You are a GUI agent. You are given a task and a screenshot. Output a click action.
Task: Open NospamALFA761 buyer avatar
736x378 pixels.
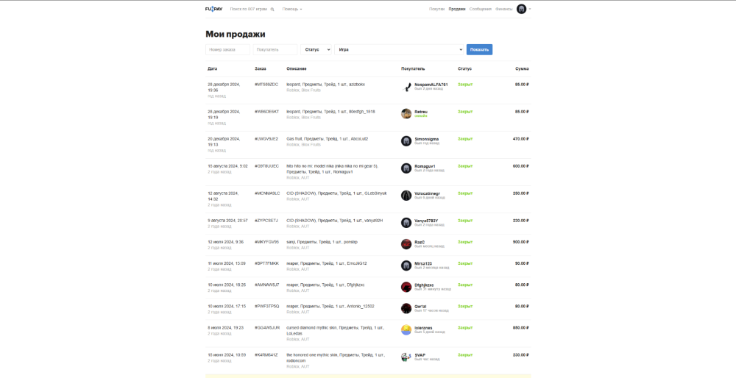coord(406,87)
